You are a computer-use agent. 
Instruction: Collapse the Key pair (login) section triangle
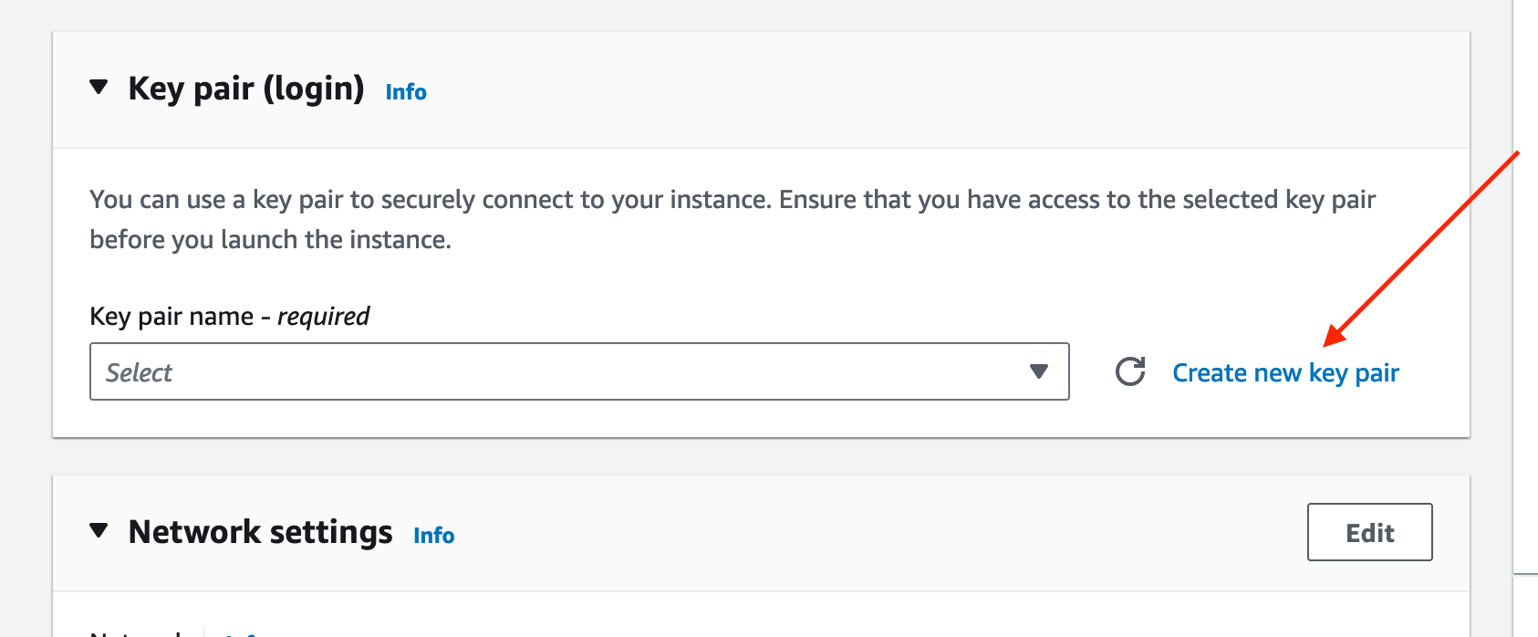coord(99,88)
